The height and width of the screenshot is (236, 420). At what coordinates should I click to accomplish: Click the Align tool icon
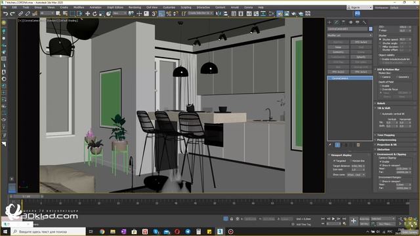(x=226, y=14)
